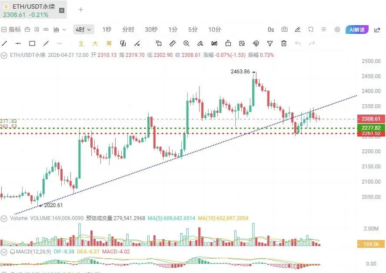Close the ETH/USDT永续 tab
386x273 pixels.
62,10
